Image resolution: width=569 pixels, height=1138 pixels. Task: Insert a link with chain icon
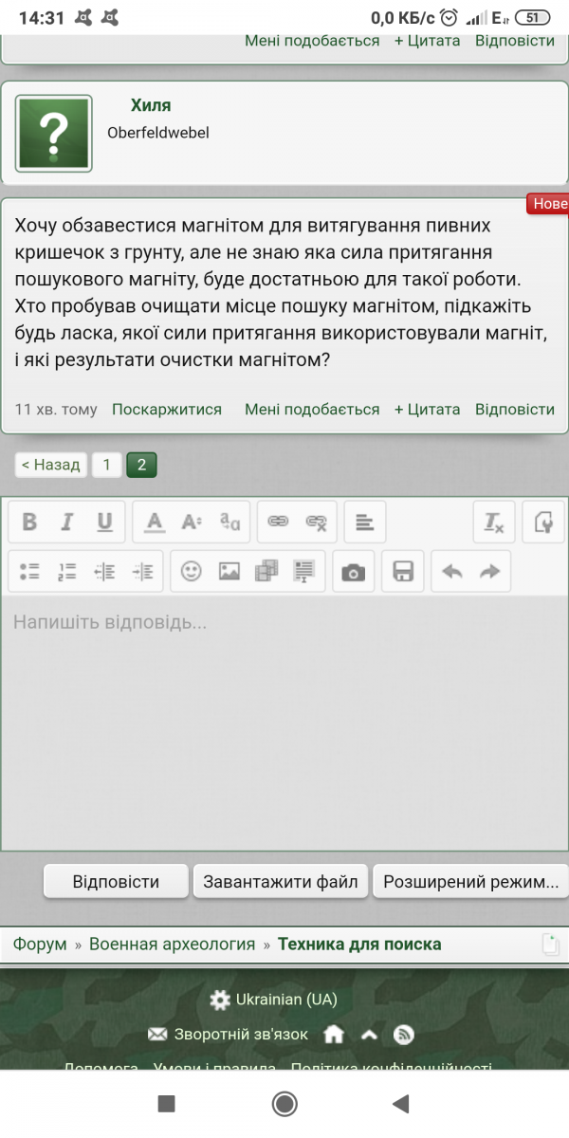(278, 523)
